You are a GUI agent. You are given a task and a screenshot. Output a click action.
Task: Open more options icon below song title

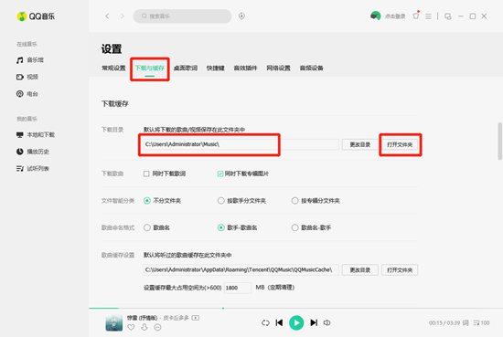pyautogui.click(x=157, y=327)
